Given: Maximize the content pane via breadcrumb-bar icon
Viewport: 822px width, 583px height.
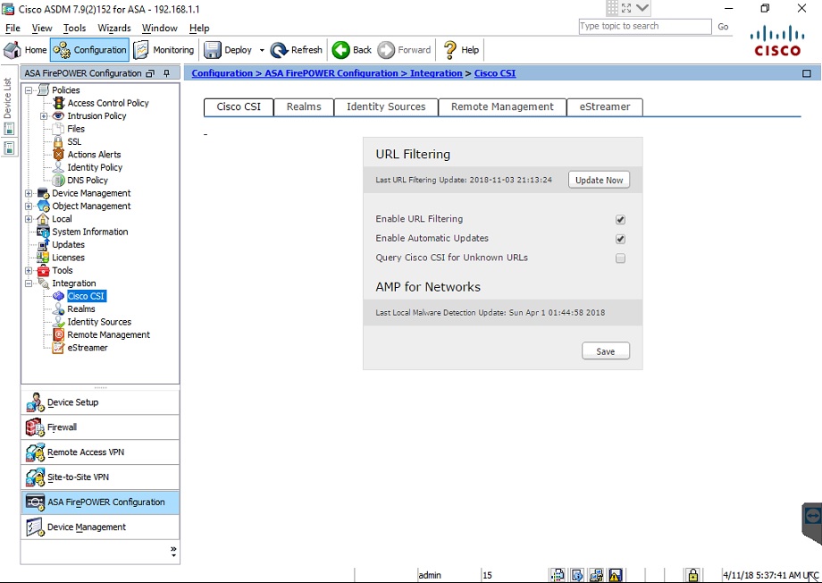Looking at the screenshot, I should 807,73.
